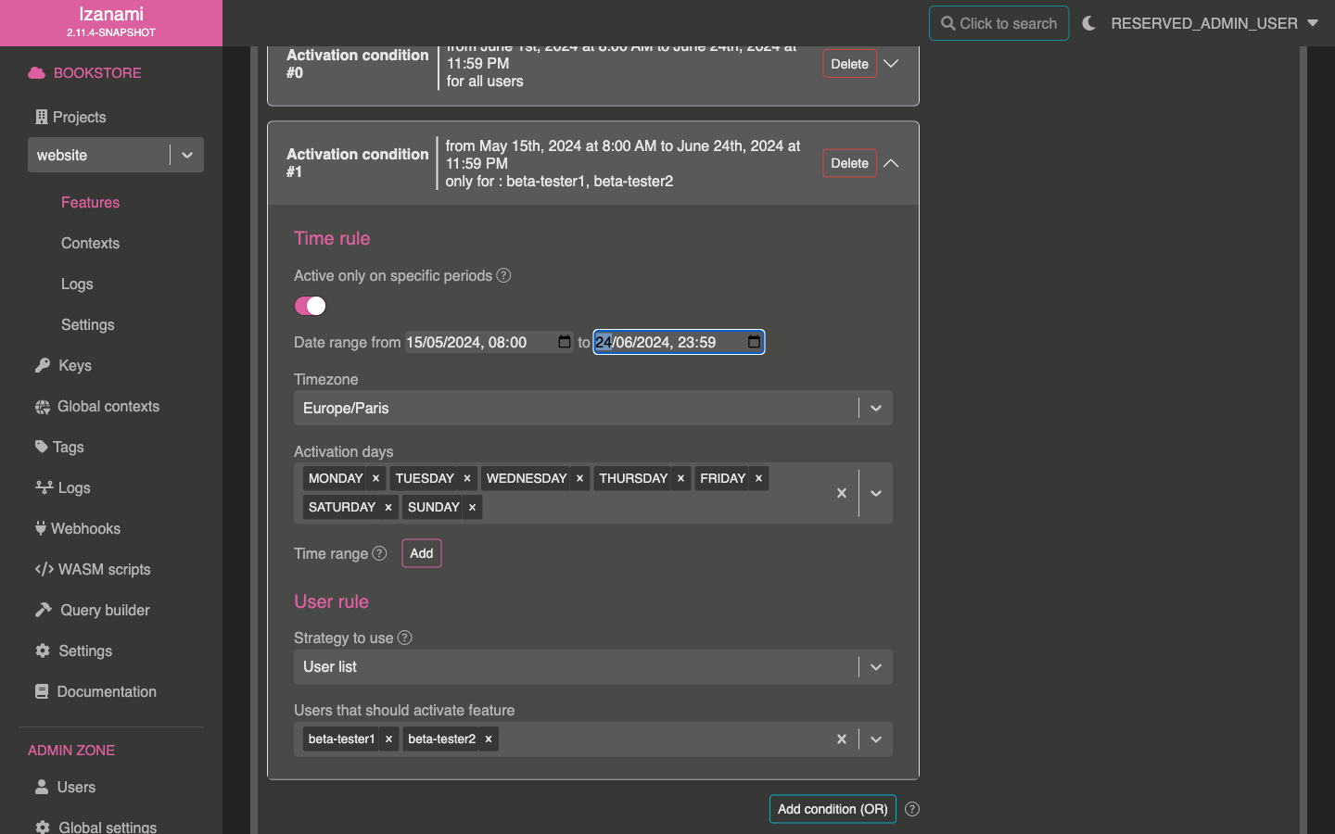This screenshot has width=1335, height=834.
Task: Disable the specific periods toggle switch
Action: tap(310, 306)
